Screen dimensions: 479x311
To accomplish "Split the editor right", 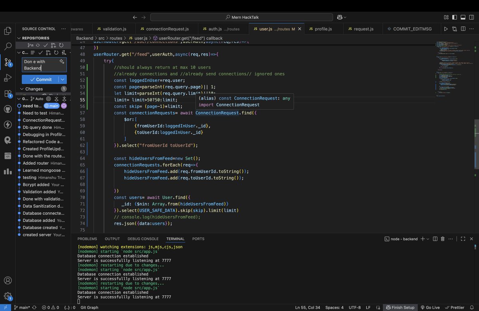I will click(x=463, y=29).
